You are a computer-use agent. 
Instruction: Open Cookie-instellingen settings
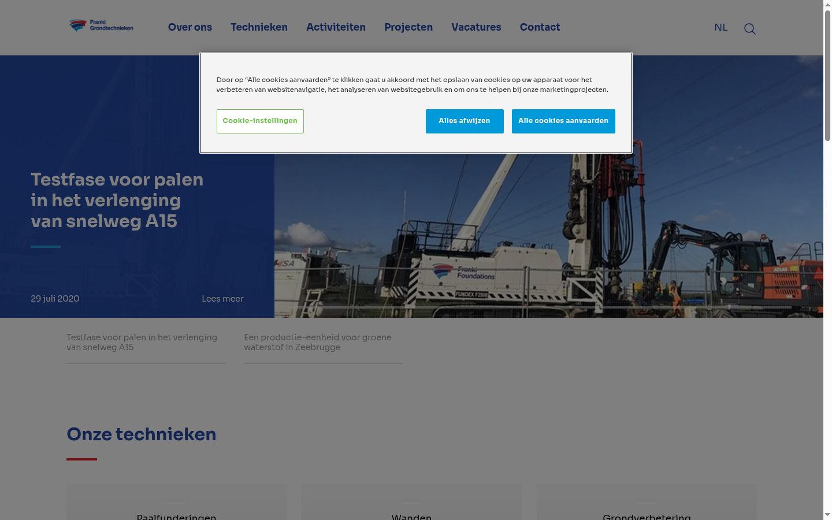260,121
